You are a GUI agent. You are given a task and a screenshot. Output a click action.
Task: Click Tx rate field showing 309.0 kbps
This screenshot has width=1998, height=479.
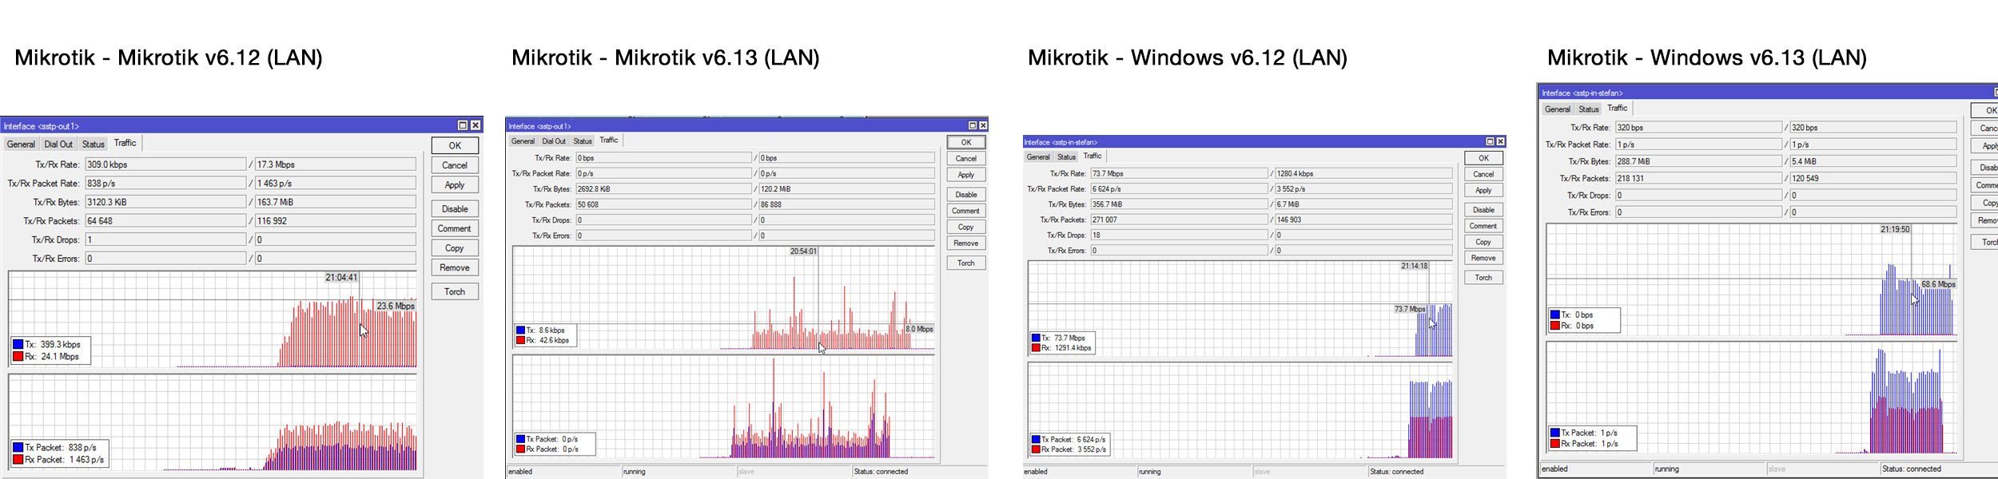click(165, 164)
